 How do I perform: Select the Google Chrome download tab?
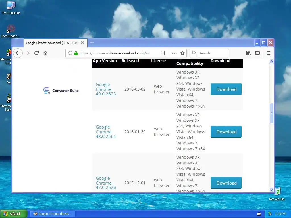click(x=55, y=43)
